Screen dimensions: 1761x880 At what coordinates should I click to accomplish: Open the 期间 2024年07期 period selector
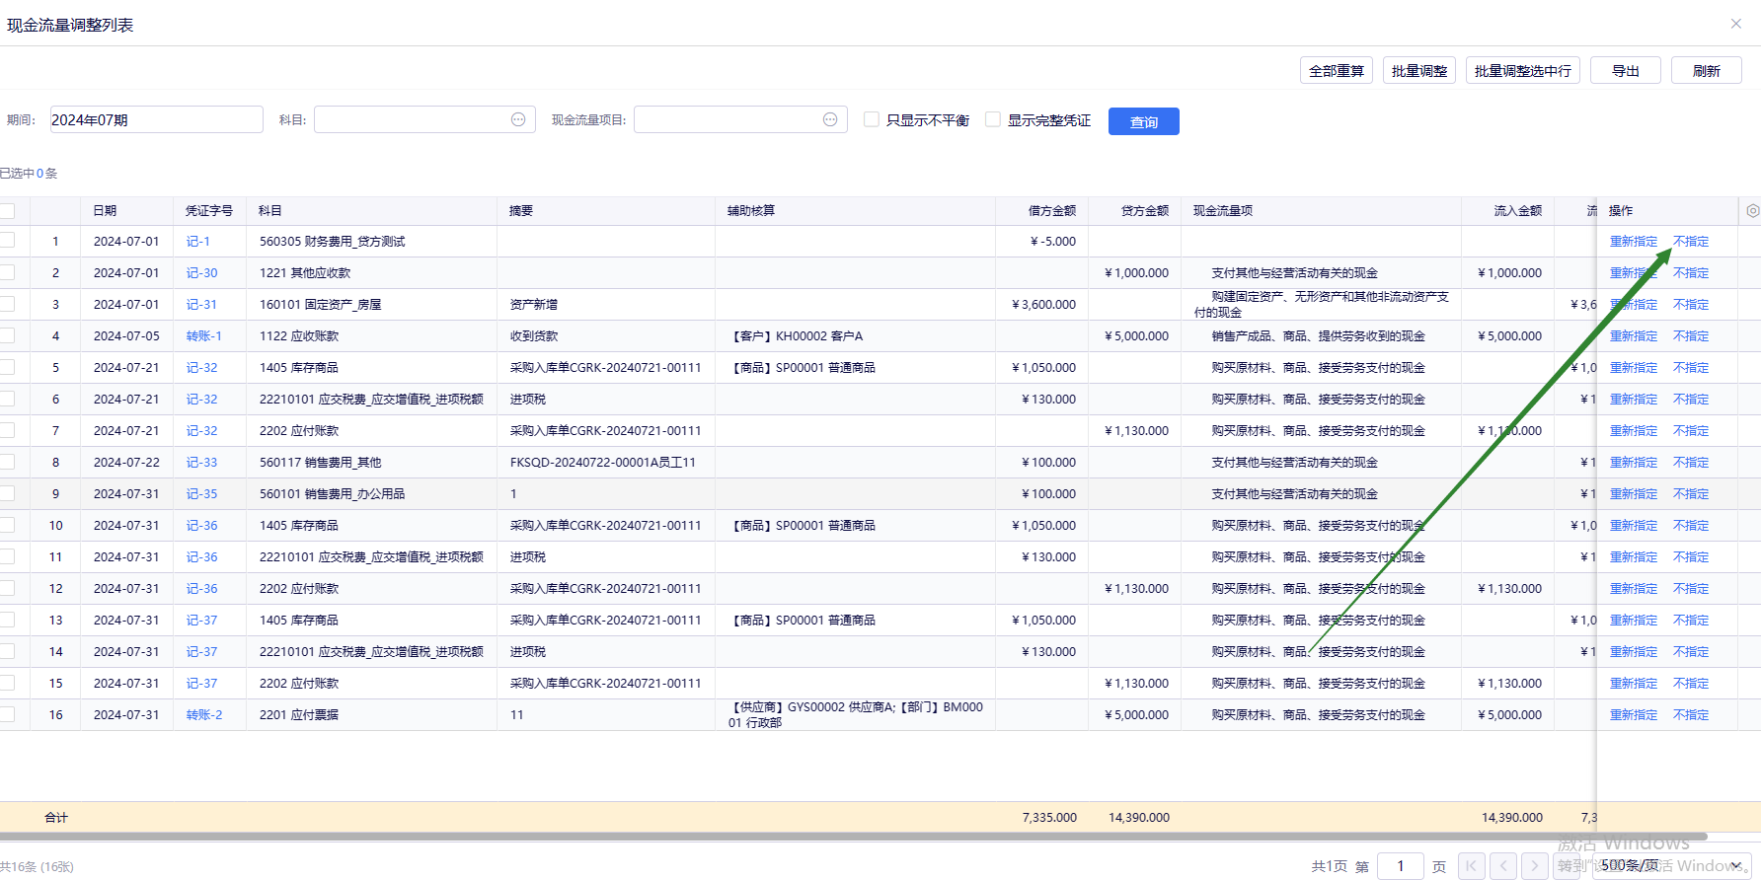point(156,119)
